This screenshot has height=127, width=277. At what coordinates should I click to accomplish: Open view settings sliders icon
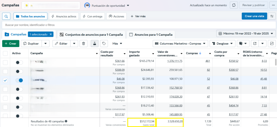[272, 16]
